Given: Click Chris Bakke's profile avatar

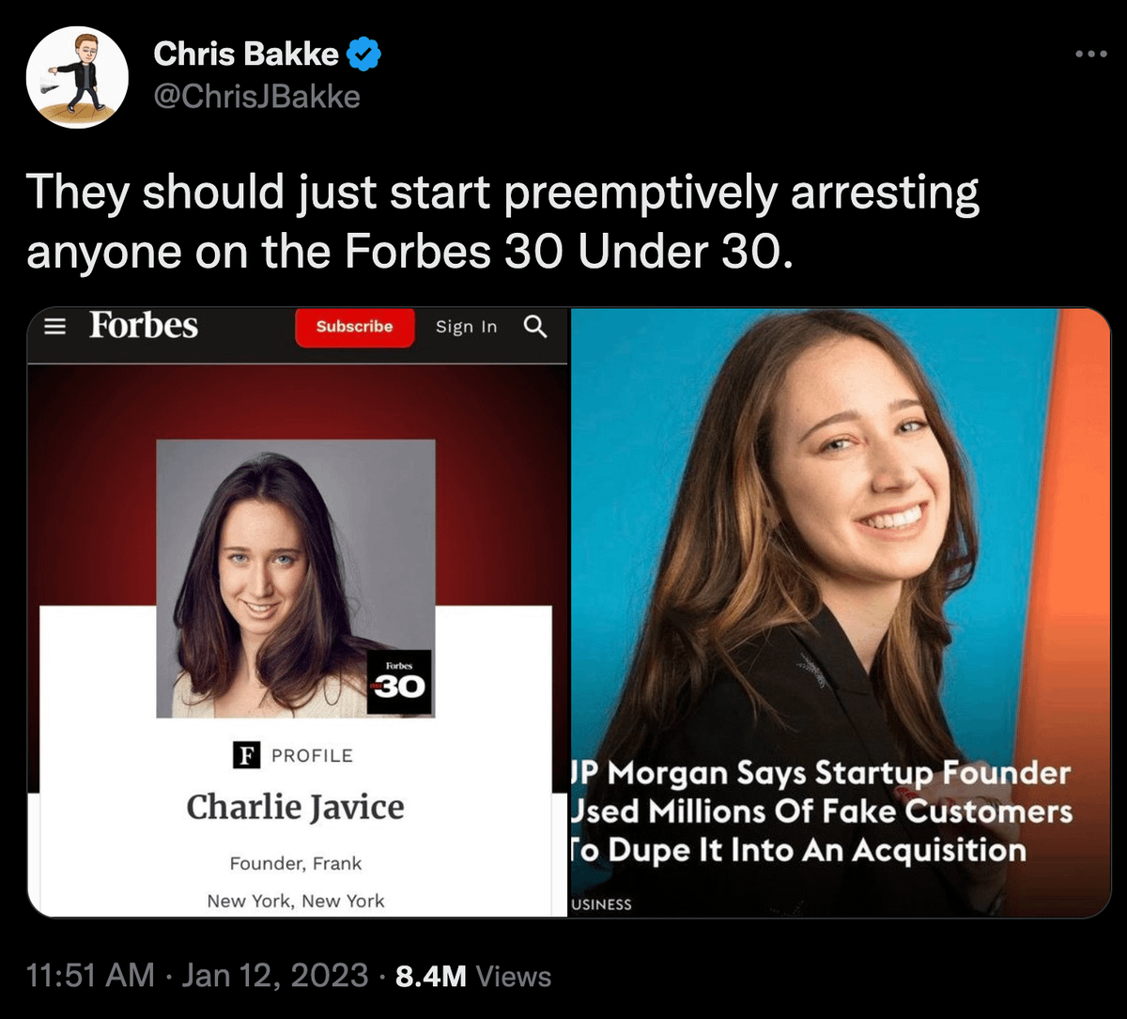Looking at the screenshot, I should (x=77, y=77).
